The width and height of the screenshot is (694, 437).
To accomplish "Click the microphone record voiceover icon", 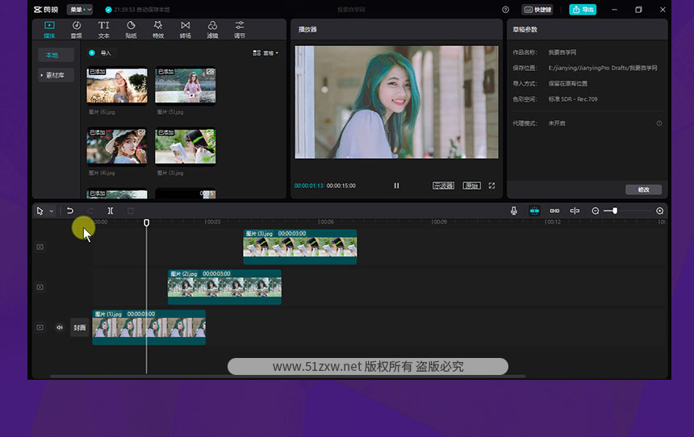I will pyautogui.click(x=513, y=210).
